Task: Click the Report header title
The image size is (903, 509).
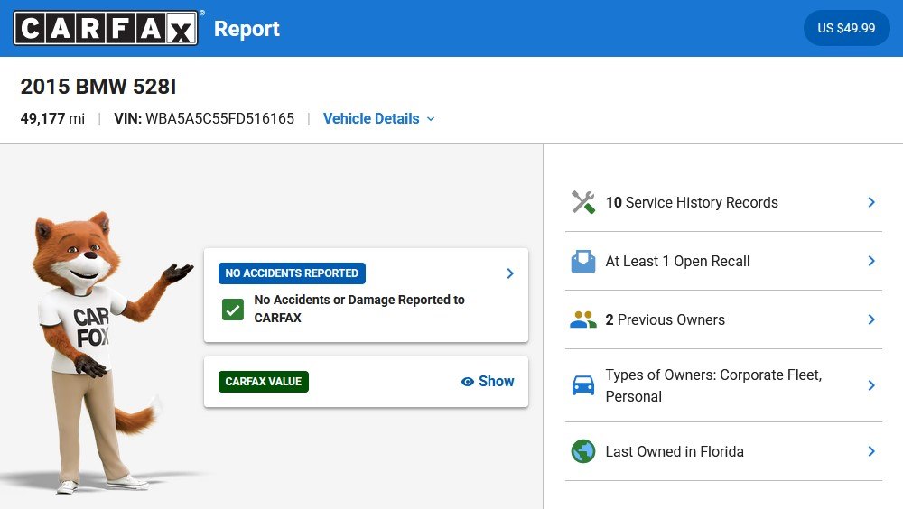Action: [247, 29]
